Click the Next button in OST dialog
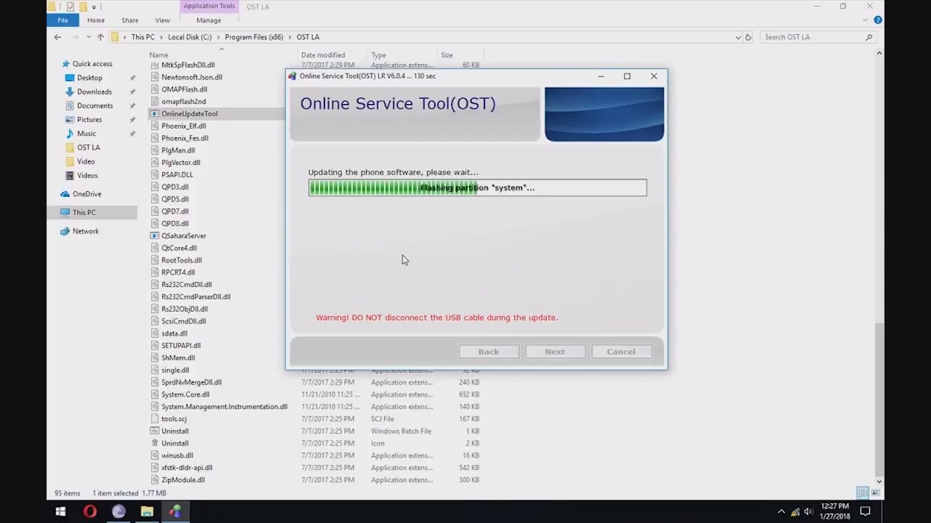The height and width of the screenshot is (523, 931). [555, 352]
